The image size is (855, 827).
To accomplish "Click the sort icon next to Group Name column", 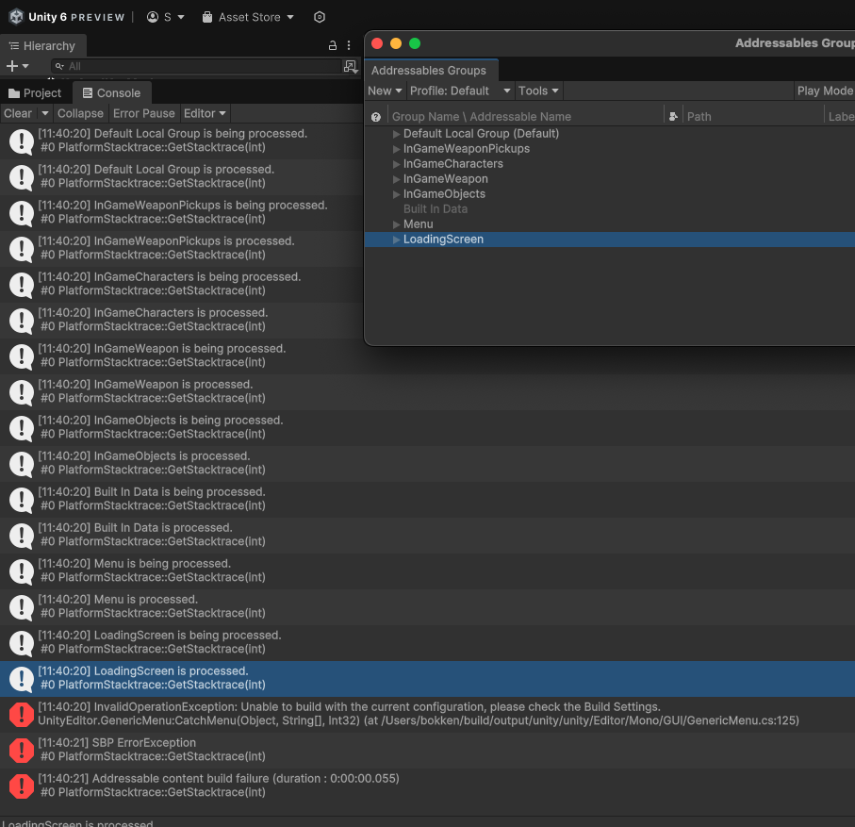I will pos(672,115).
